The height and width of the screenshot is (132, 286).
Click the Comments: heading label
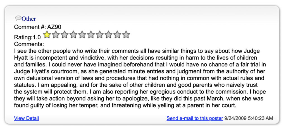[x=29, y=44]
